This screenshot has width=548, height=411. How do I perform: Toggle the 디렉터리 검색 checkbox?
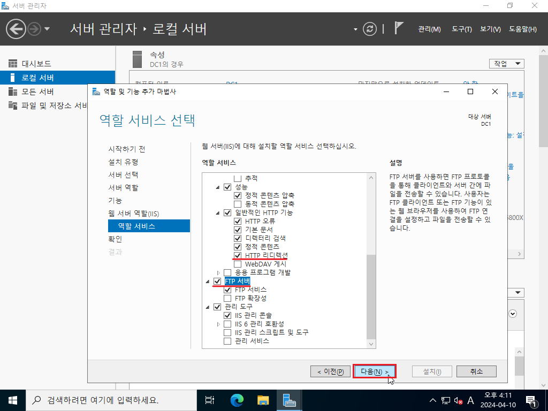coord(238,238)
